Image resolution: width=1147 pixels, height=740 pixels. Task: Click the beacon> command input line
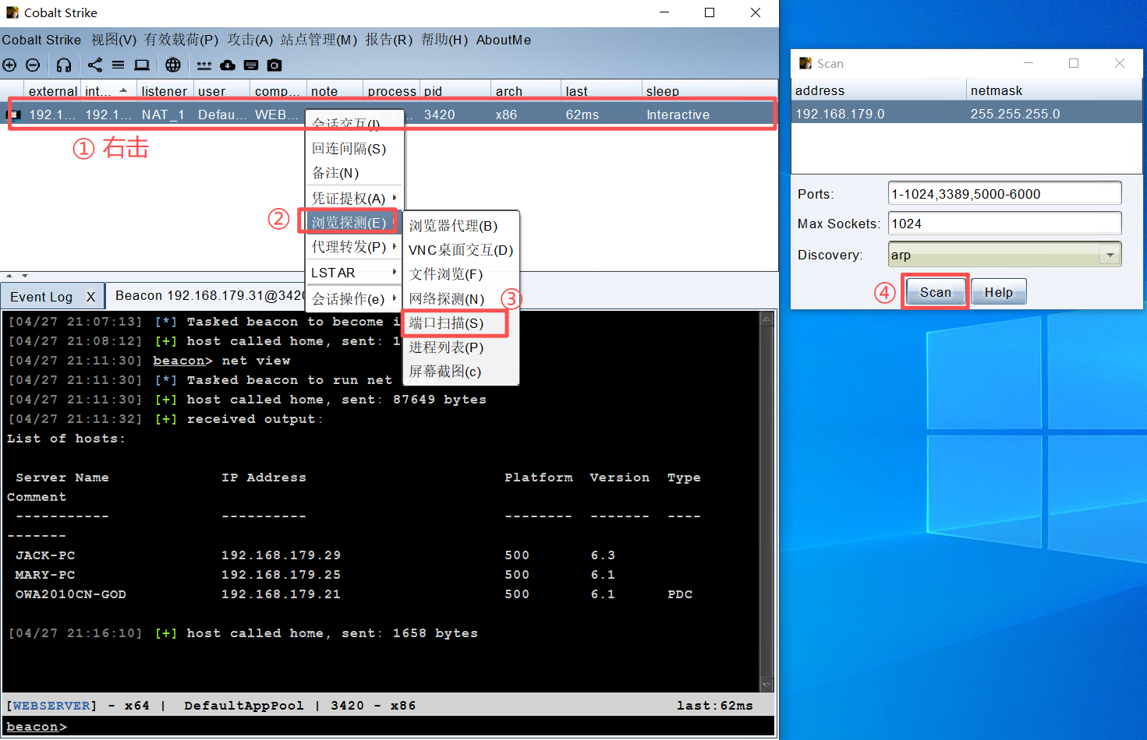coord(388,727)
